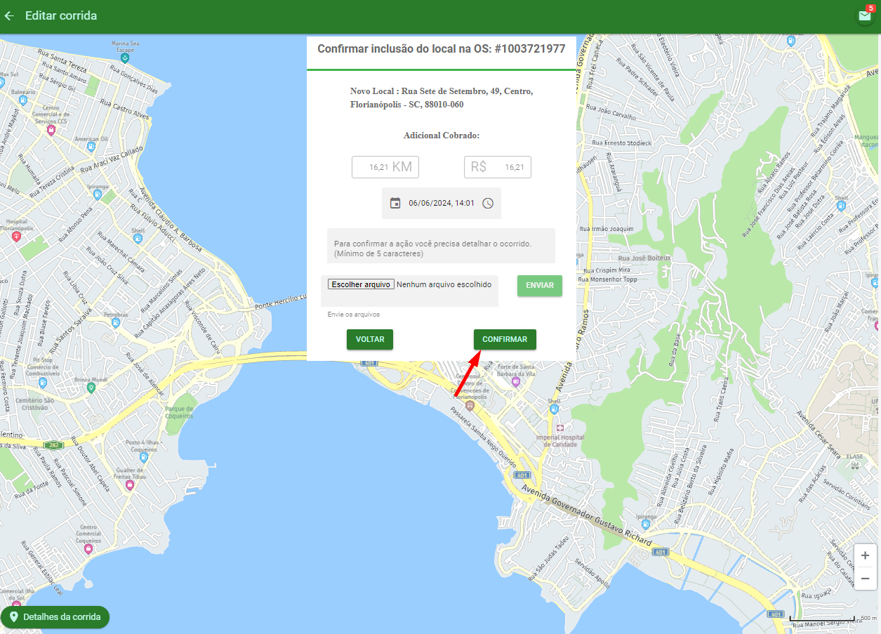The image size is (881, 634).
Task: Zoom out on the map
Action: [865, 579]
